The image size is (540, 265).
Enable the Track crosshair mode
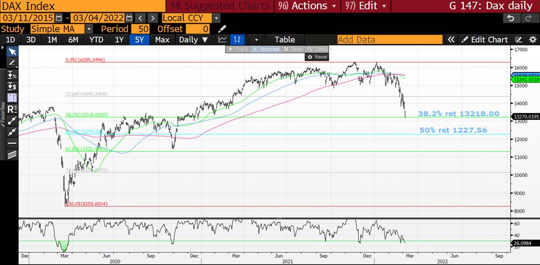point(238,49)
